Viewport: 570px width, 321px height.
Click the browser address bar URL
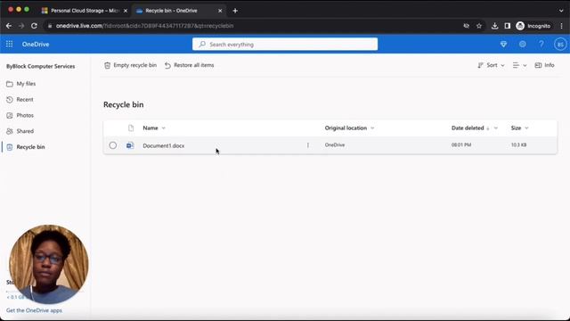tap(144, 26)
